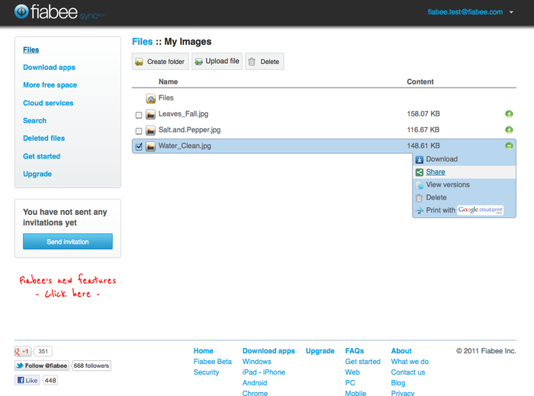Screen dimensions: 534x396
Task: Click the Facebook Like button
Action: point(27,380)
